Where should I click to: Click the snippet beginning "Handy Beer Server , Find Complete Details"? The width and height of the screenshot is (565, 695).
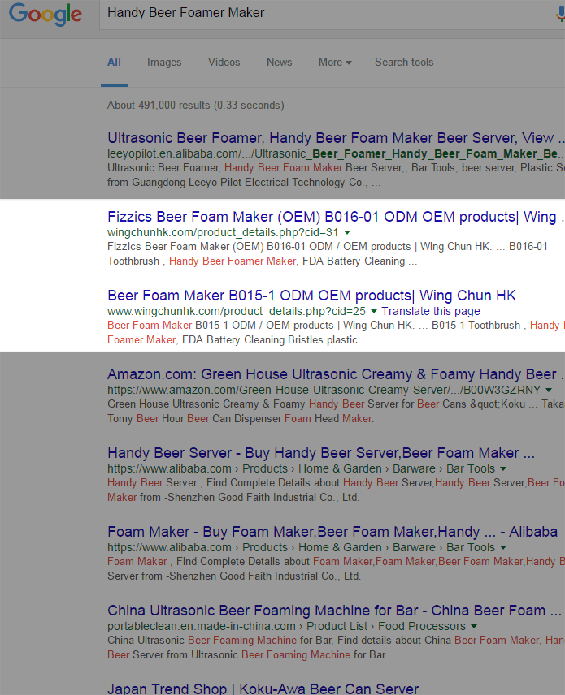click(336, 490)
